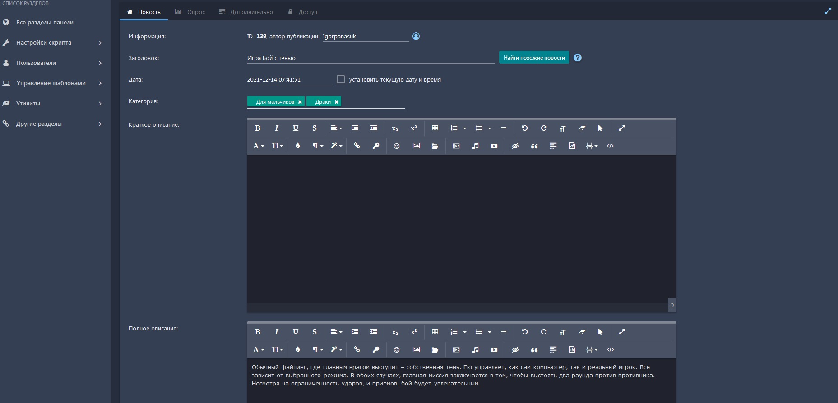Open the file folder in the short description editor
The image size is (838, 403).
point(435,146)
